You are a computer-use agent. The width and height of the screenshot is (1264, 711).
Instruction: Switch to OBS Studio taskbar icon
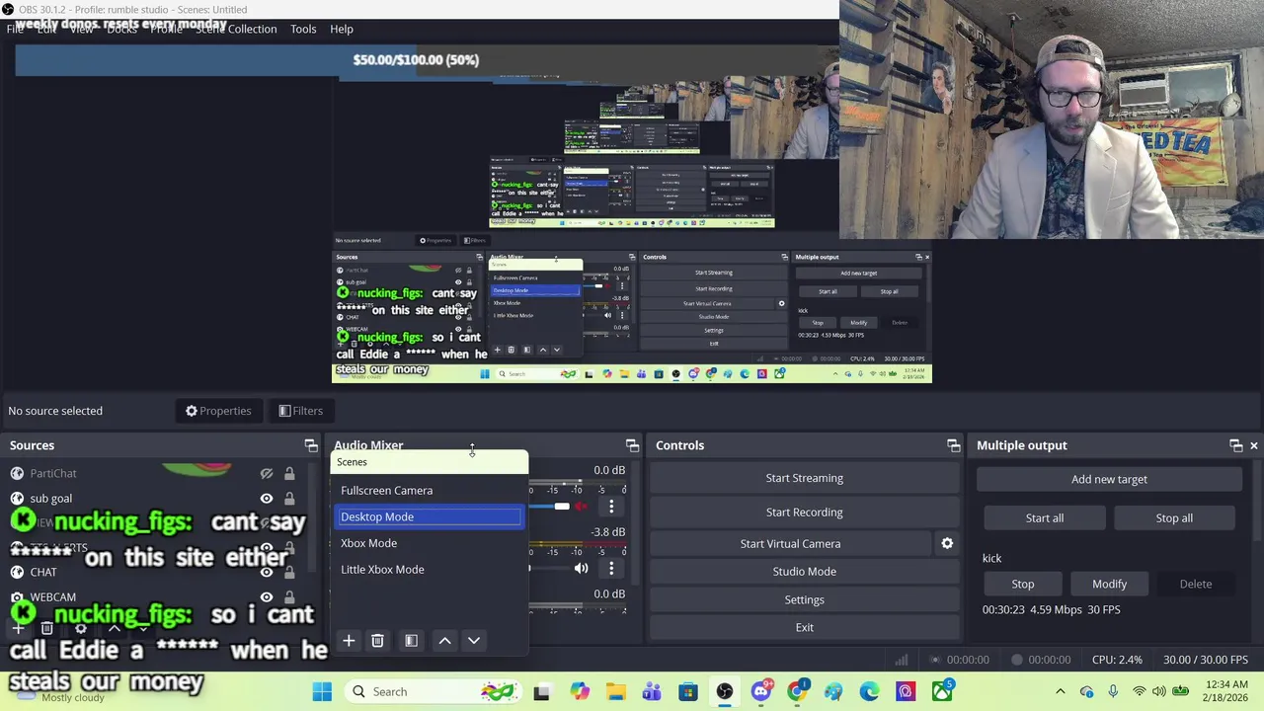(x=725, y=691)
